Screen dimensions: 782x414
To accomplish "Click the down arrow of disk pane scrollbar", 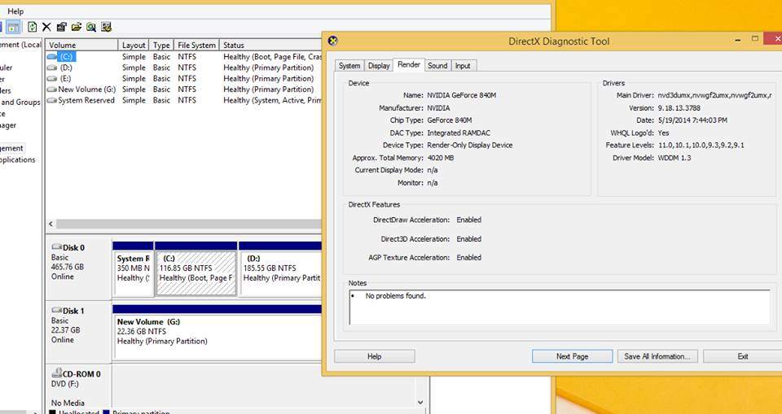I will [420, 402].
